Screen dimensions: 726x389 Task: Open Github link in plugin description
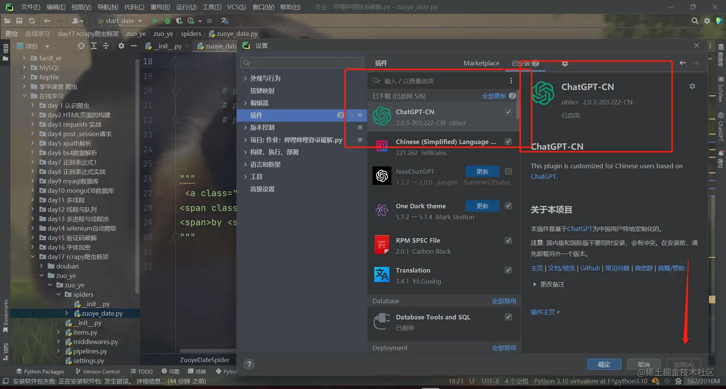click(590, 268)
